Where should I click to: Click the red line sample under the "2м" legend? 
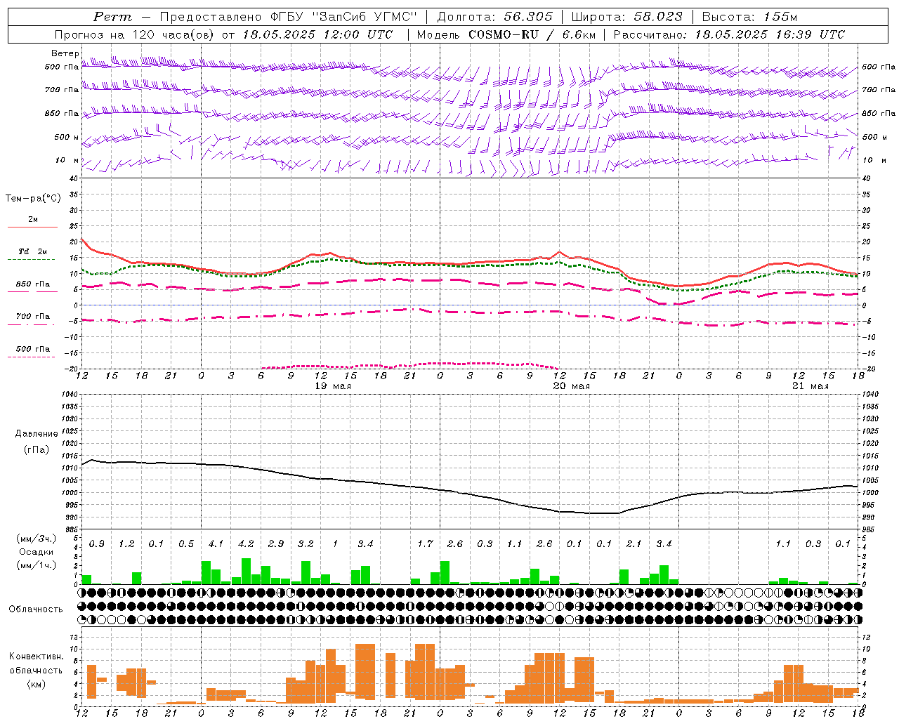pyautogui.click(x=32, y=227)
